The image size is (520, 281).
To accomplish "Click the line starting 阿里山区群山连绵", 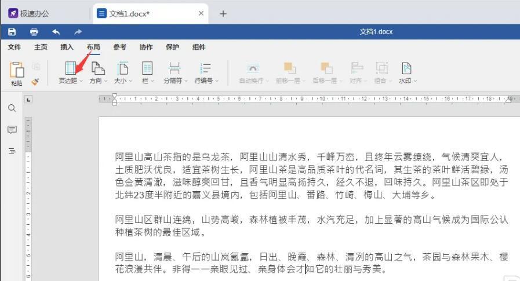I will (x=312, y=220).
